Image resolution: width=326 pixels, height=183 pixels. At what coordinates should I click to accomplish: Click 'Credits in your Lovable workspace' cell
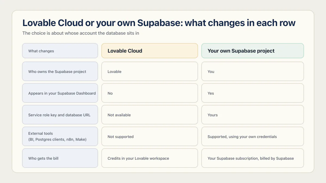coord(150,158)
